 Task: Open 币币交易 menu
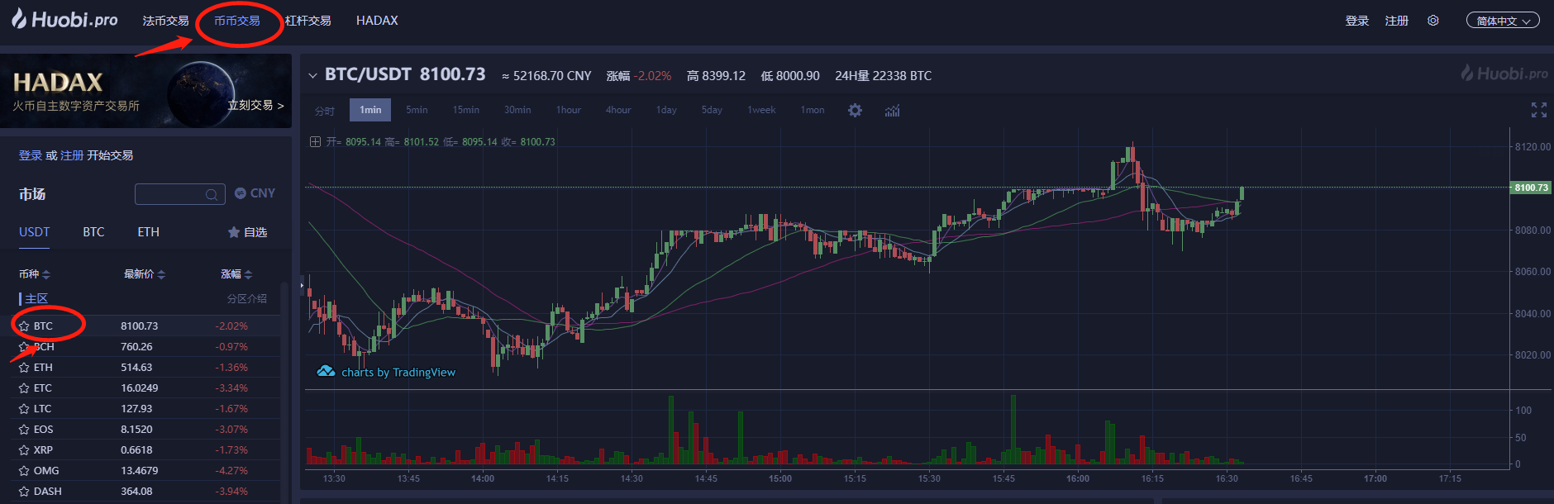[x=237, y=21]
